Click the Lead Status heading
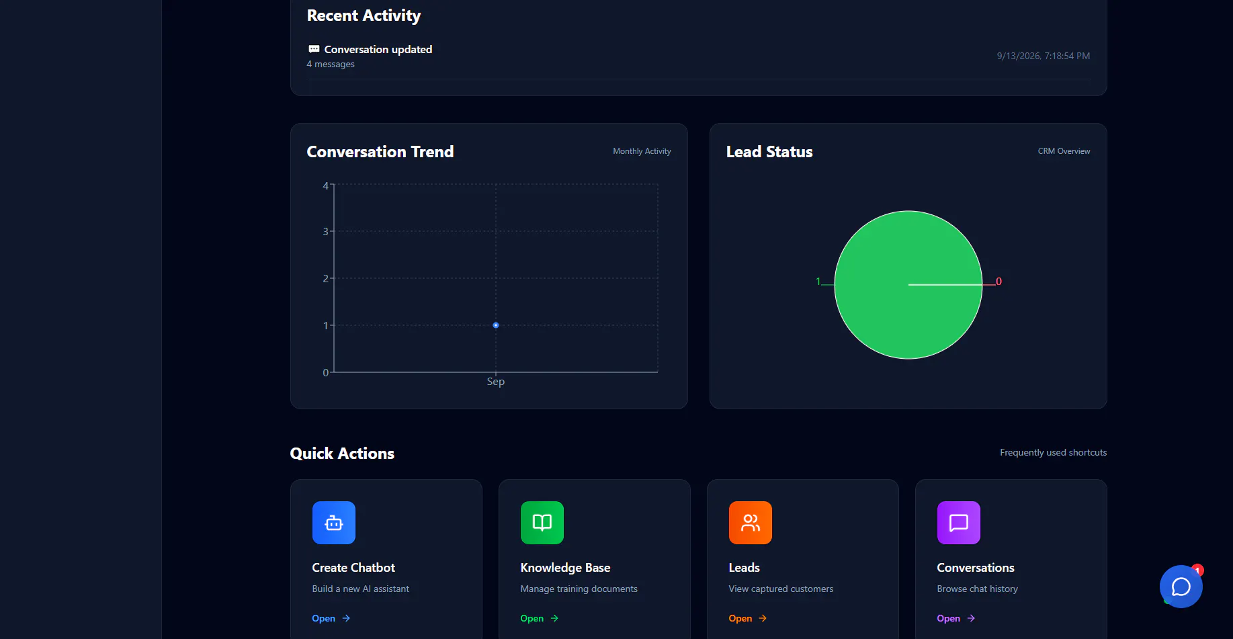The height and width of the screenshot is (639, 1233). pos(769,152)
